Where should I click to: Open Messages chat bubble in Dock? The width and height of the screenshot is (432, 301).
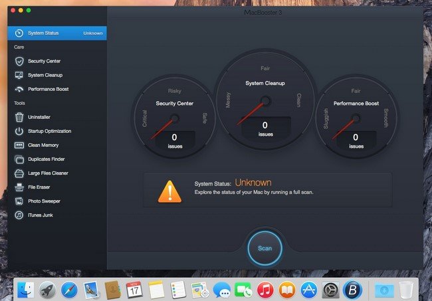point(222,290)
